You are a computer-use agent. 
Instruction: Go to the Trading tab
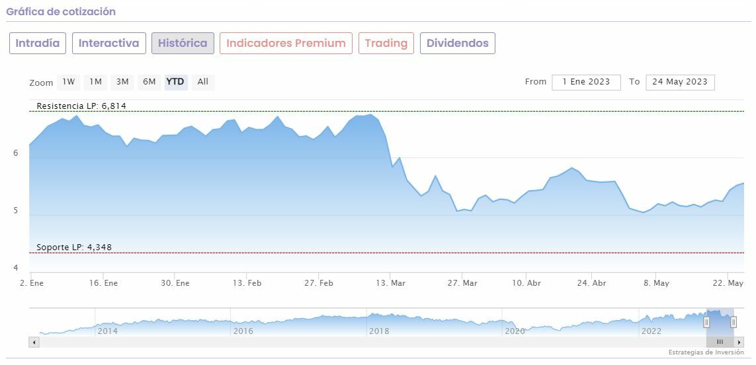click(386, 44)
